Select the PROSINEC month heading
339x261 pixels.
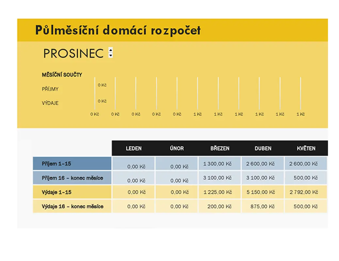(73, 54)
